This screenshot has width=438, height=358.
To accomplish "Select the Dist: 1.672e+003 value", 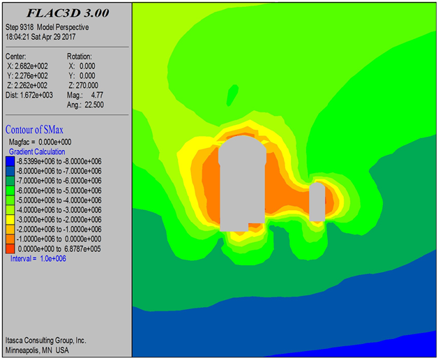I will pos(31,96).
